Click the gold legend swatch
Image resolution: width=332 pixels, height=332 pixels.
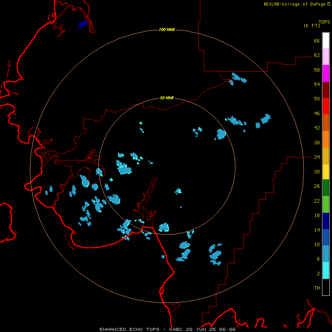(x=326, y=156)
